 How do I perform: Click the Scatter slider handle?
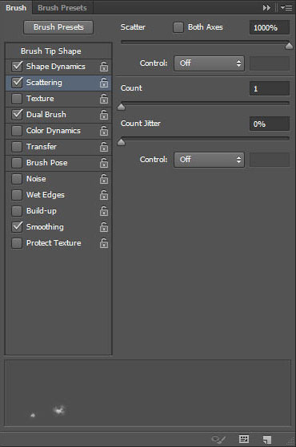pos(289,46)
